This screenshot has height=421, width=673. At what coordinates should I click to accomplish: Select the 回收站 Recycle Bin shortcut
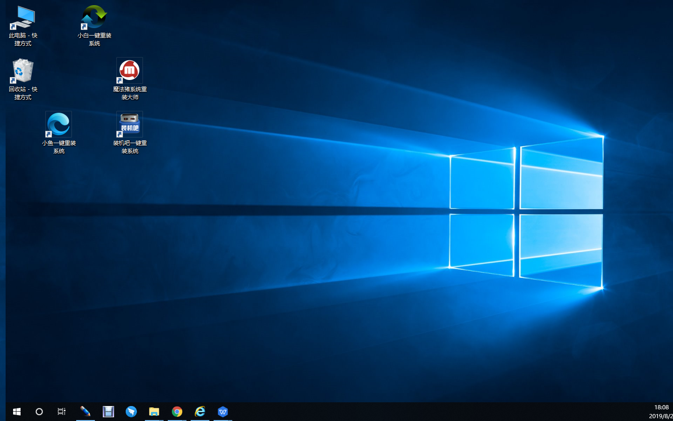pyautogui.click(x=22, y=72)
